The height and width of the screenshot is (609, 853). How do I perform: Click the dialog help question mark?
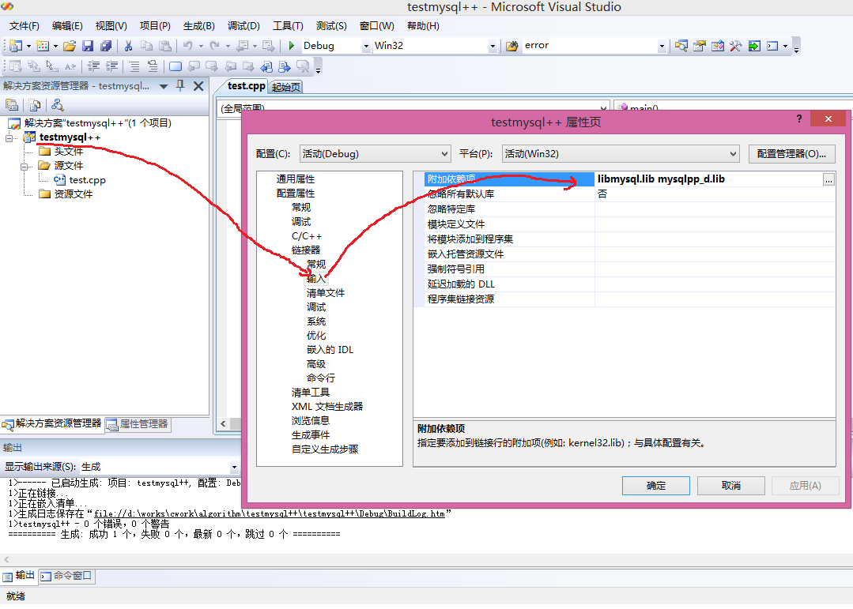pos(798,118)
